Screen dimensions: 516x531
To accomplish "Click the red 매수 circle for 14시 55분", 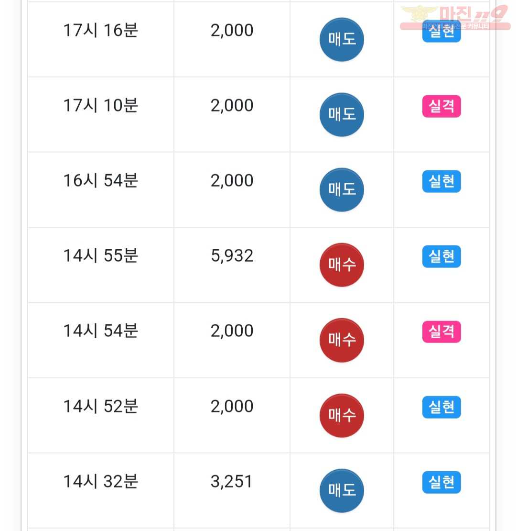I will 342,265.
